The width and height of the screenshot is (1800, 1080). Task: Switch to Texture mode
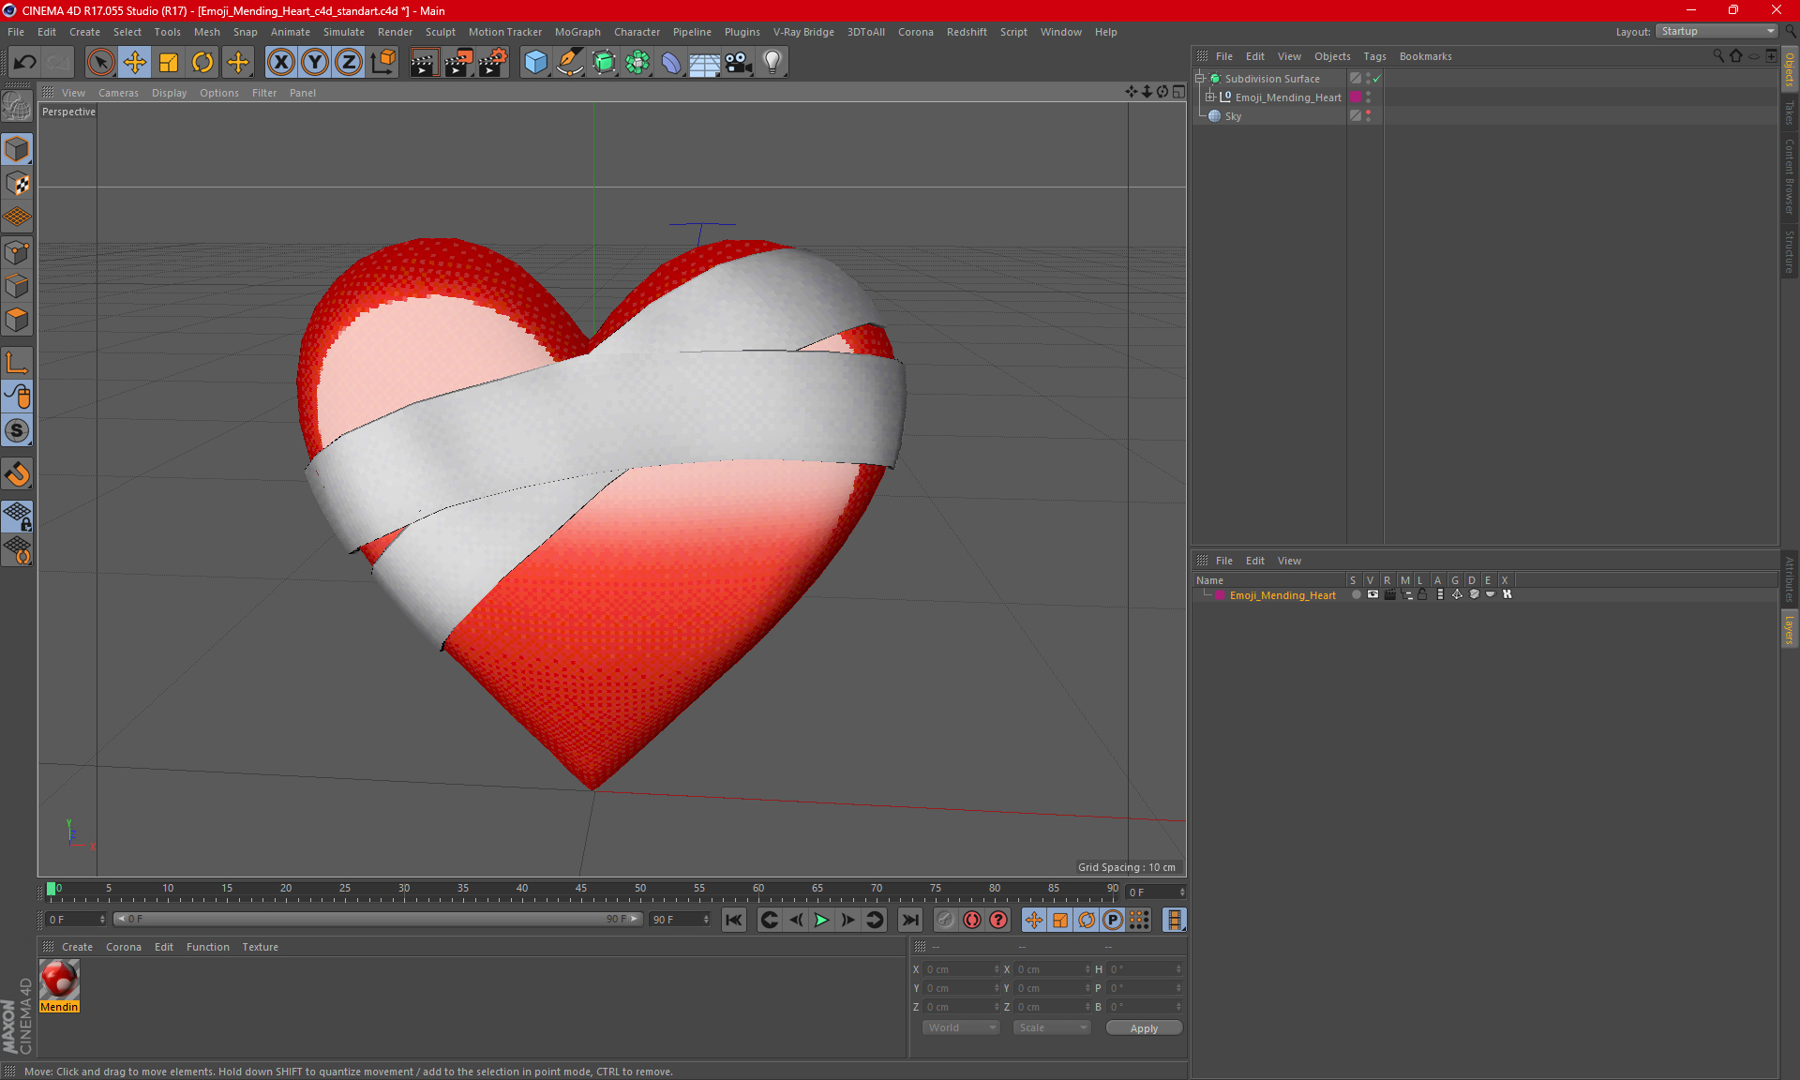coord(17,184)
